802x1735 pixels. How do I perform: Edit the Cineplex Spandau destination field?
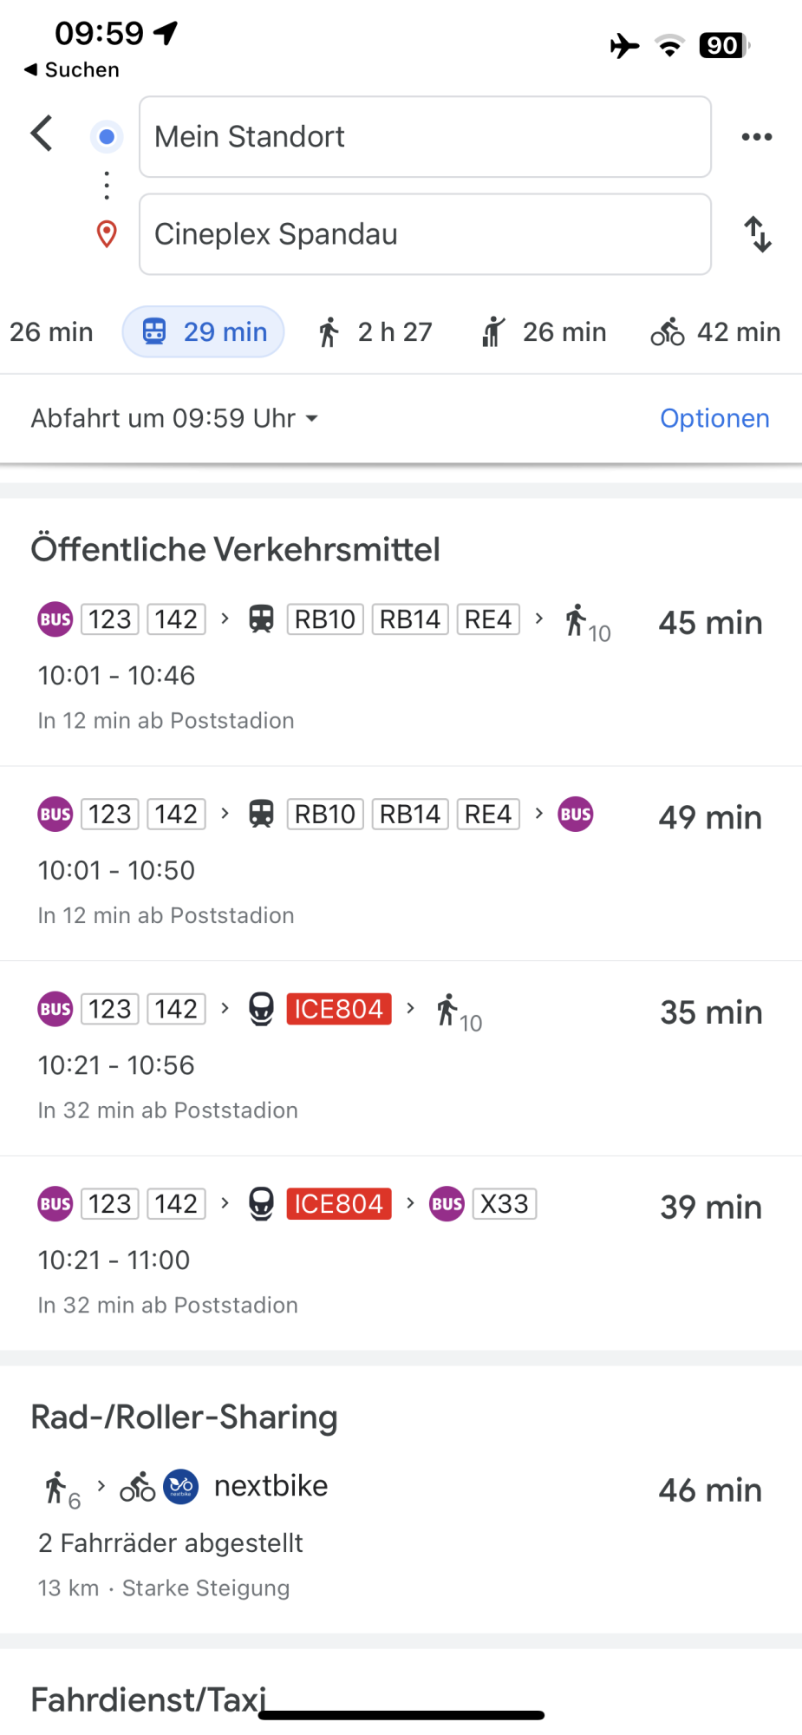click(425, 234)
